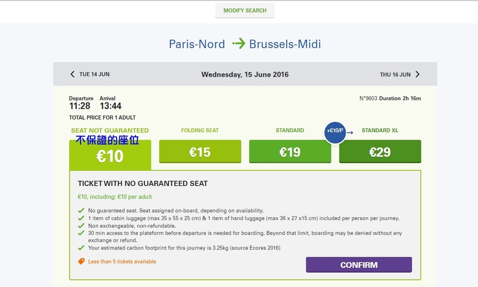Go to THU 16 JUN
Image resolution: width=478 pixels, height=287 pixels.
tap(395, 74)
